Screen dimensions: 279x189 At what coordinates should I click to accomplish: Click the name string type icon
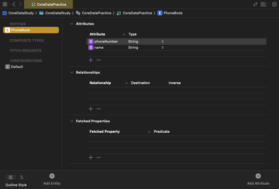(x=91, y=47)
